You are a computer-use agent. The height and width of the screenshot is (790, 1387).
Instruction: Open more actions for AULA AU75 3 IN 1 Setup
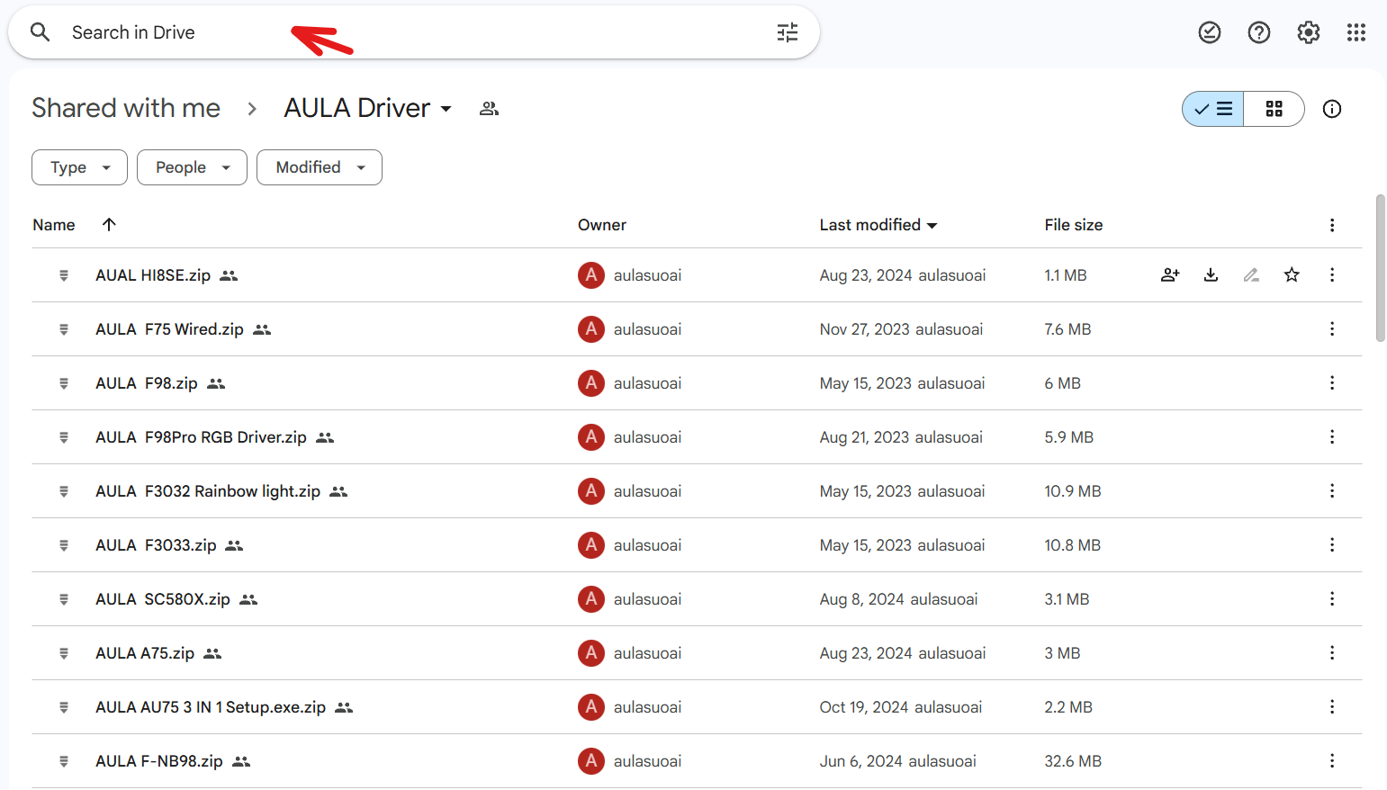tap(1332, 707)
